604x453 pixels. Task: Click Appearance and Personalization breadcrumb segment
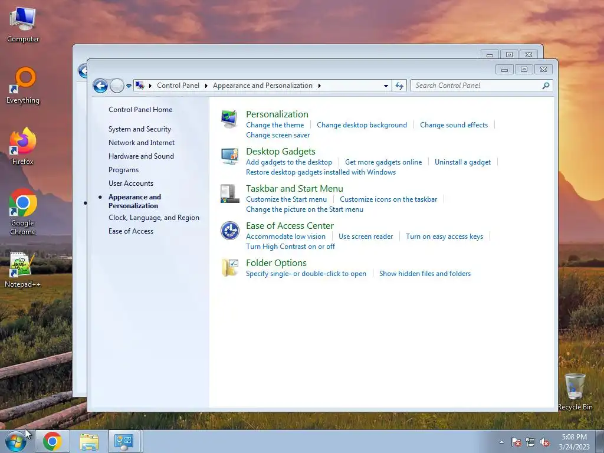click(262, 86)
